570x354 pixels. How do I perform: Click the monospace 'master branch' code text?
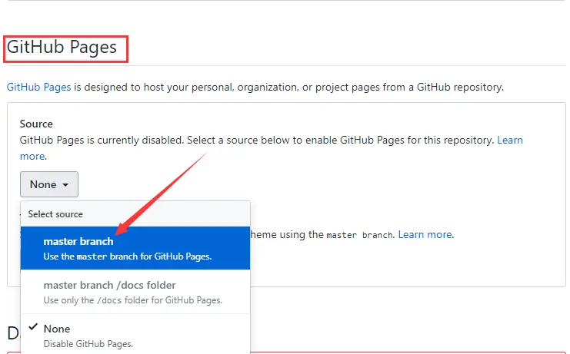pyautogui.click(x=360, y=235)
